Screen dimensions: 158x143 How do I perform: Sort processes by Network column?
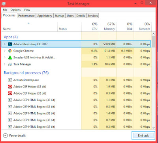point(143,27)
